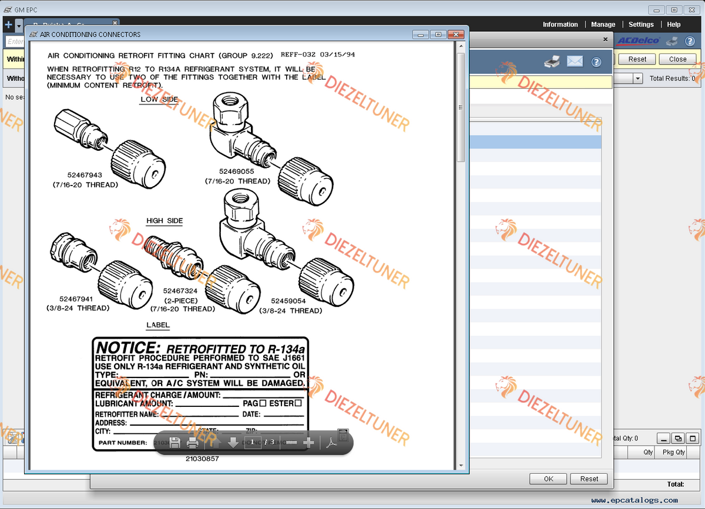Click the GM EPC app icon in the title bar
Viewport: 705px width, 509px height.
(7, 9)
